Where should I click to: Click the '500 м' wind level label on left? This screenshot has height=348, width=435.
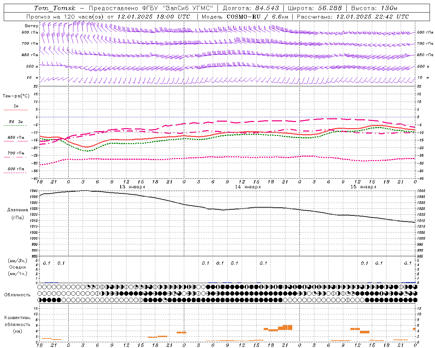tap(32, 66)
